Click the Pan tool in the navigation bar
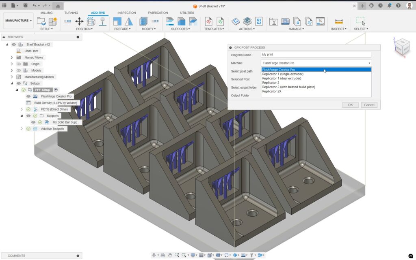 pyautogui.click(x=170, y=255)
